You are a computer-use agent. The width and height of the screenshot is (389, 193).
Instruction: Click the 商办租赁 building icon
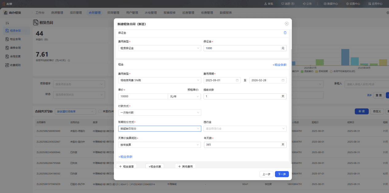pos(6,13)
